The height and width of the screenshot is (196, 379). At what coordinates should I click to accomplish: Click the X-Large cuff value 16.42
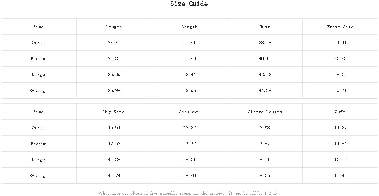(x=340, y=176)
